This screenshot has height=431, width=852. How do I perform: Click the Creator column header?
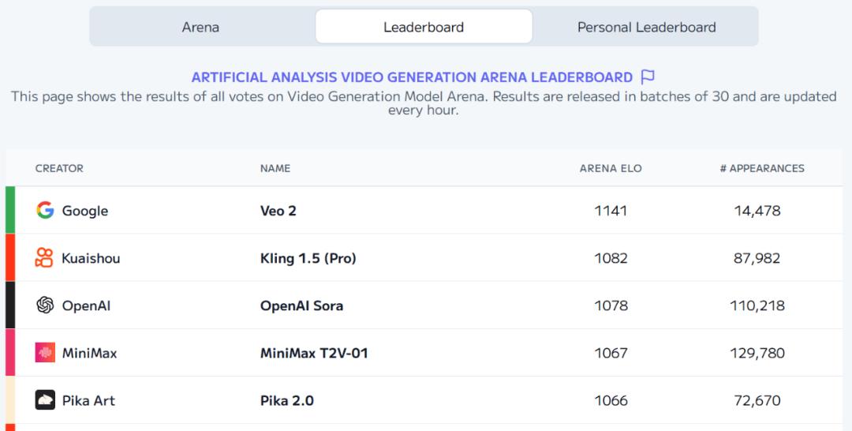pyautogui.click(x=59, y=168)
